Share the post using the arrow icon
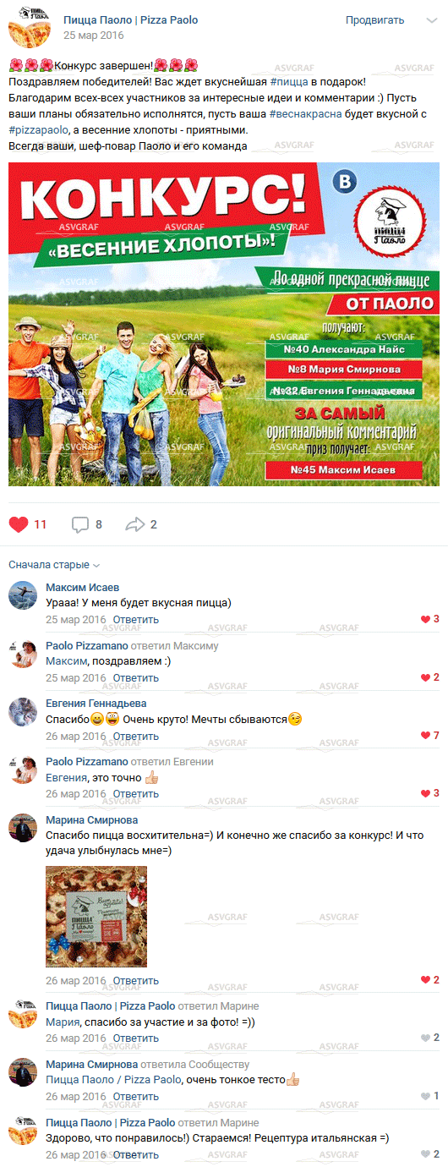Viewport: 448px width, 1167px height. [x=135, y=524]
